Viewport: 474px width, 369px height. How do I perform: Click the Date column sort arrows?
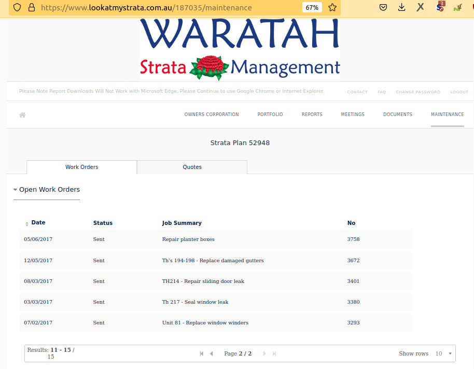(27, 224)
